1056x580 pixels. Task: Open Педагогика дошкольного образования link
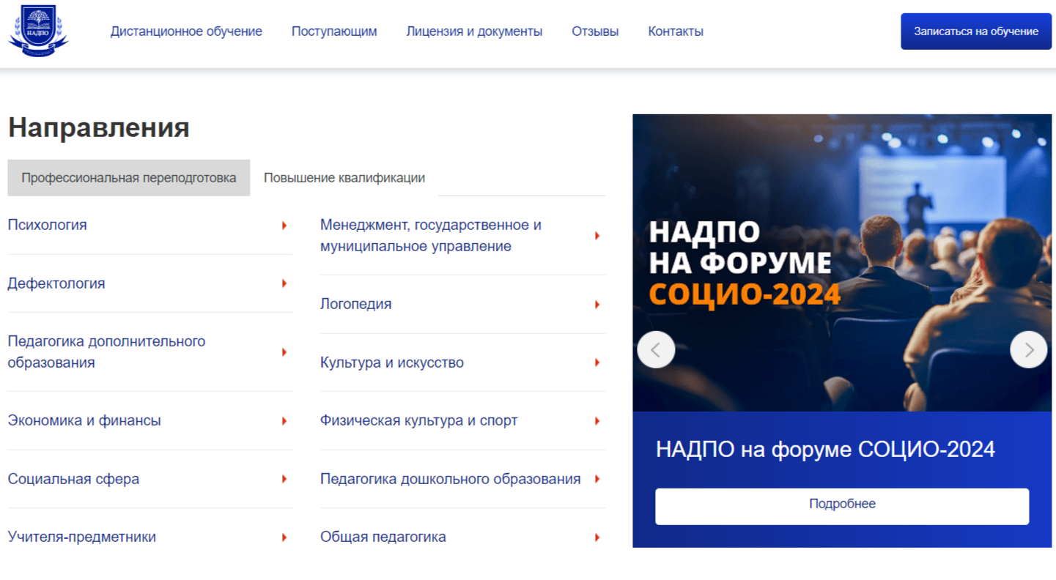coord(451,479)
